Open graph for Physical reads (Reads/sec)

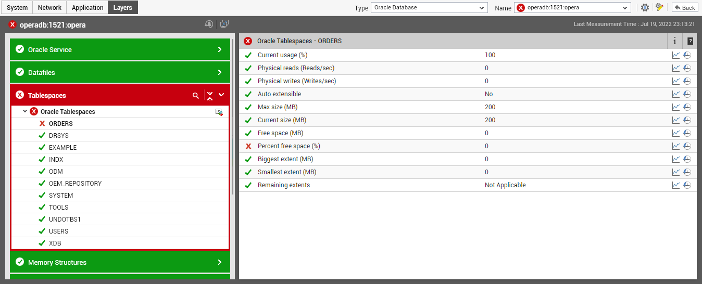[676, 68]
